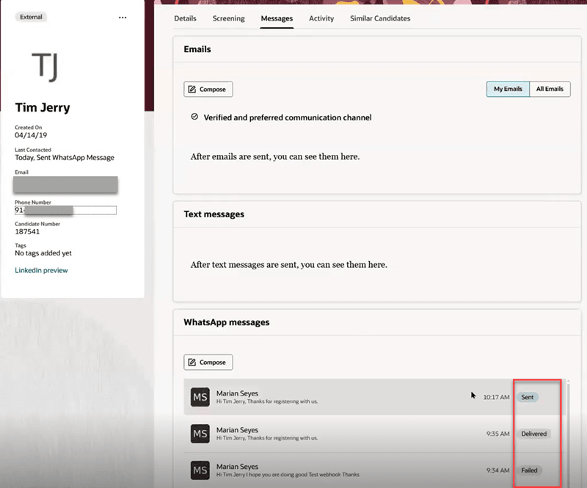Open the Similar Candidates tab
587x488 pixels.
380,18
